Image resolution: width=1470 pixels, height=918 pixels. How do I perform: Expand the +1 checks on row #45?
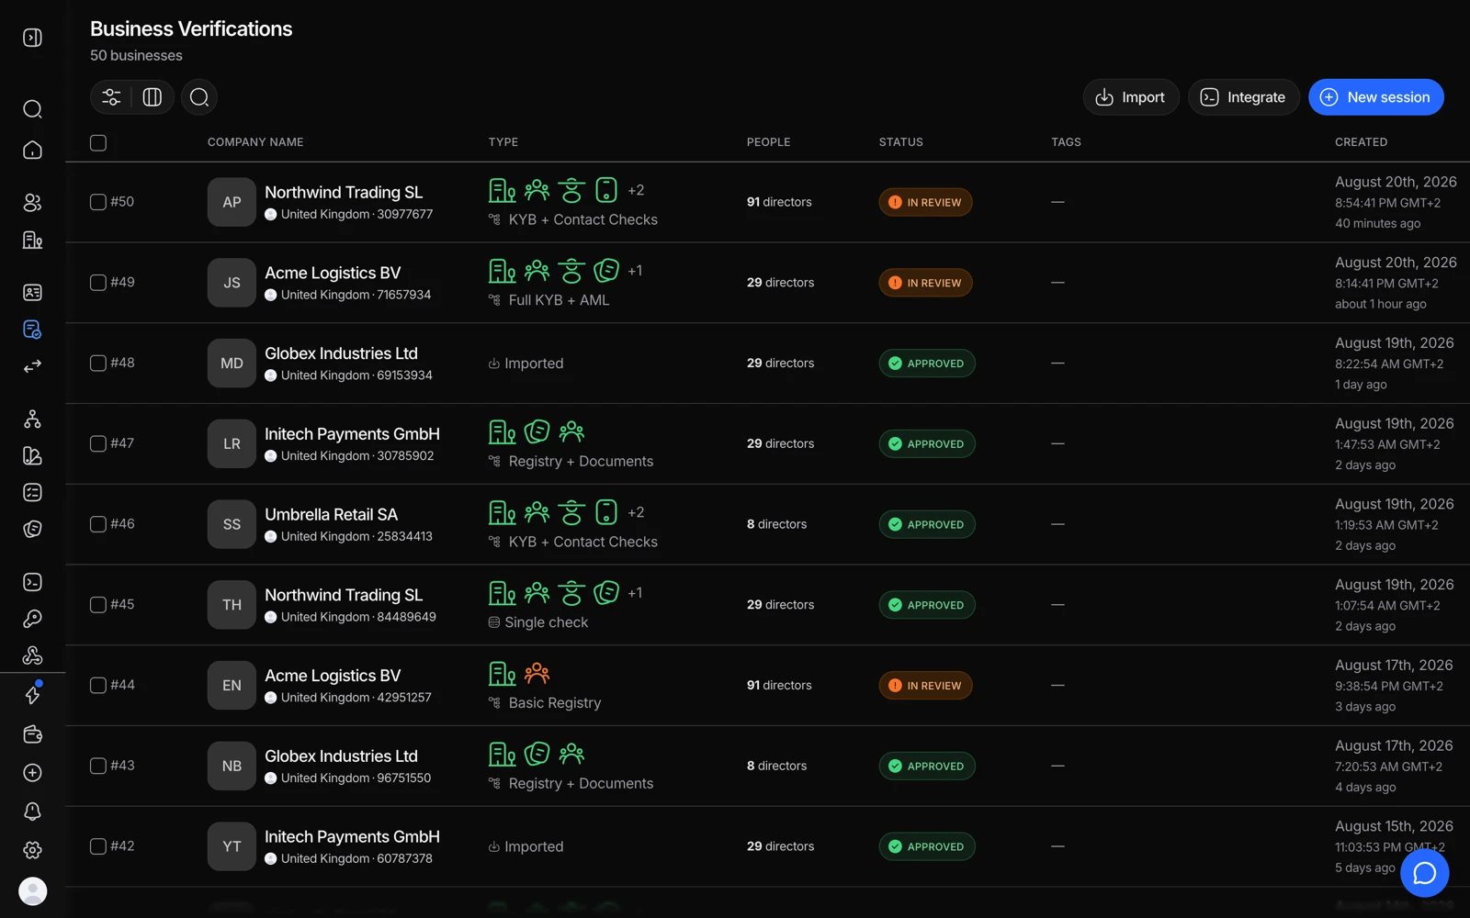pos(635,593)
